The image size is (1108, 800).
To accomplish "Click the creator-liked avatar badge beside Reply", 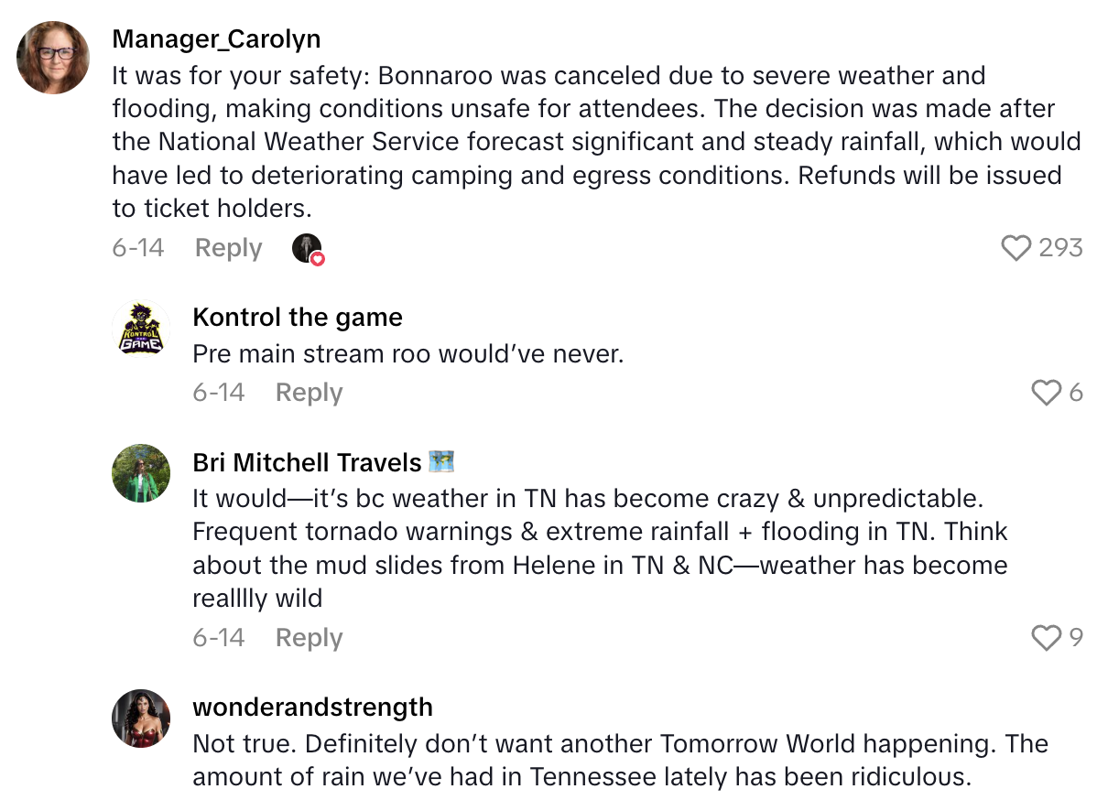I will (308, 248).
